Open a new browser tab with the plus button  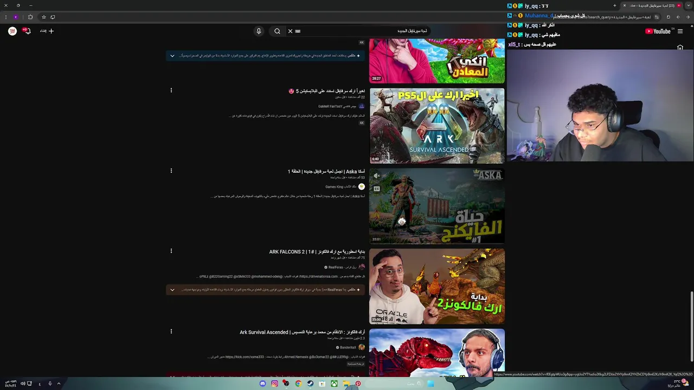(615, 5)
